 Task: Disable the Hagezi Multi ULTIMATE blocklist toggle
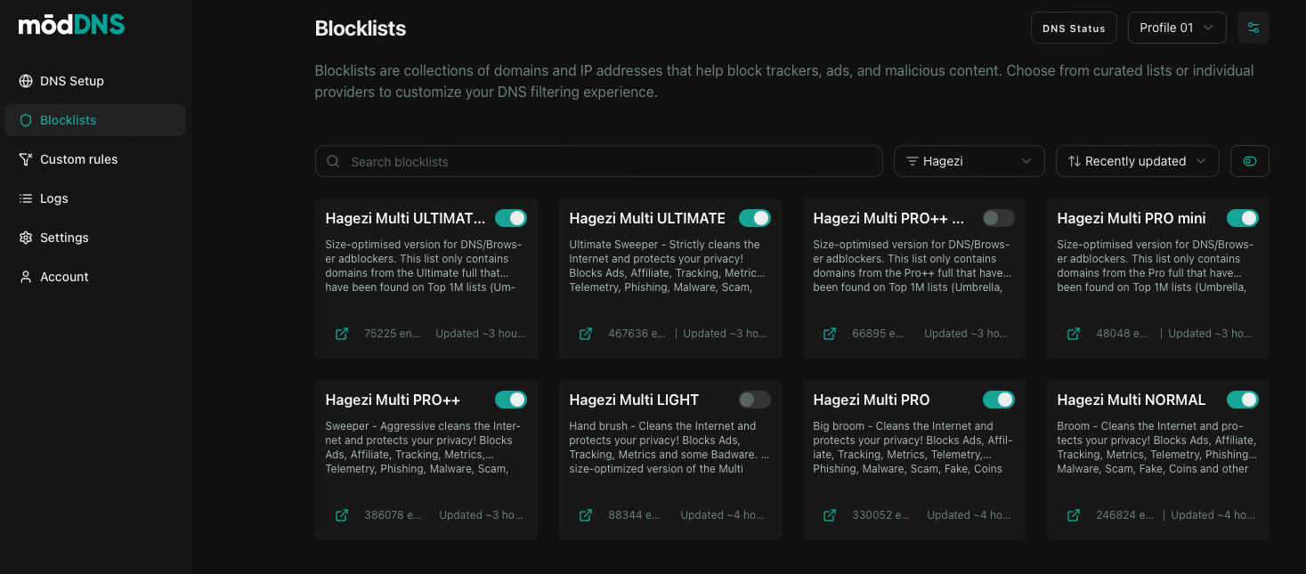click(x=754, y=218)
